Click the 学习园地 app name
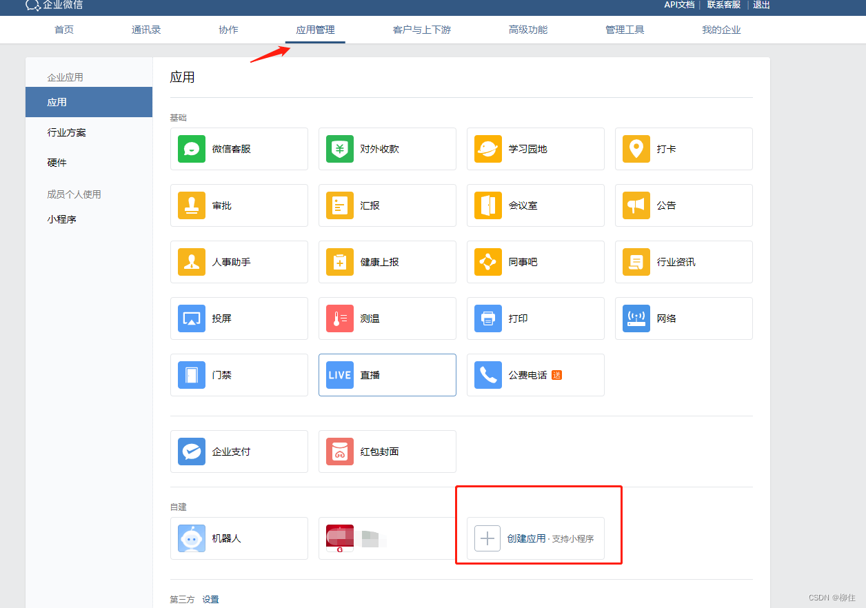Image resolution: width=866 pixels, height=608 pixels. (528, 149)
